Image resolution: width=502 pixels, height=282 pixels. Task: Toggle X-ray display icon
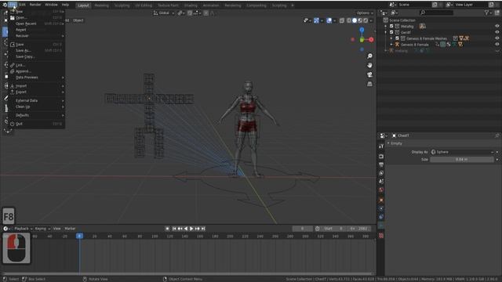[x=342, y=20]
